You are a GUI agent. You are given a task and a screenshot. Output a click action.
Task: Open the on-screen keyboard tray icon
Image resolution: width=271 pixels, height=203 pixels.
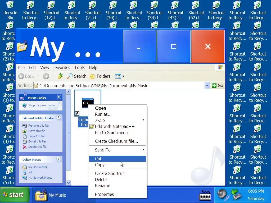(x=205, y=195)
